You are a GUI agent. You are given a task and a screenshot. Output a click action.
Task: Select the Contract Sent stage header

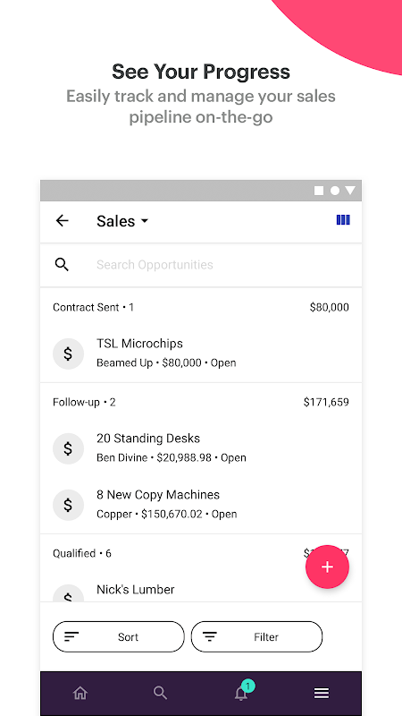(201, 307)
